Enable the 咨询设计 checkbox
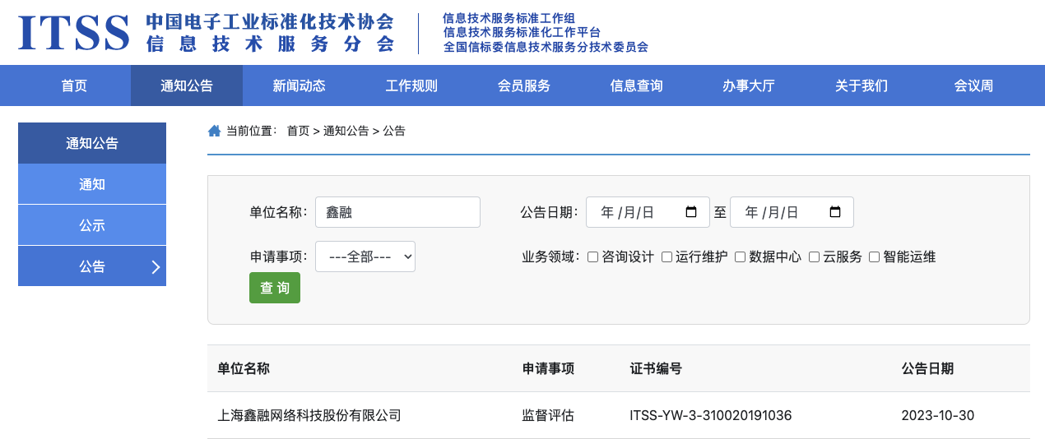 (x=593, y=257)
